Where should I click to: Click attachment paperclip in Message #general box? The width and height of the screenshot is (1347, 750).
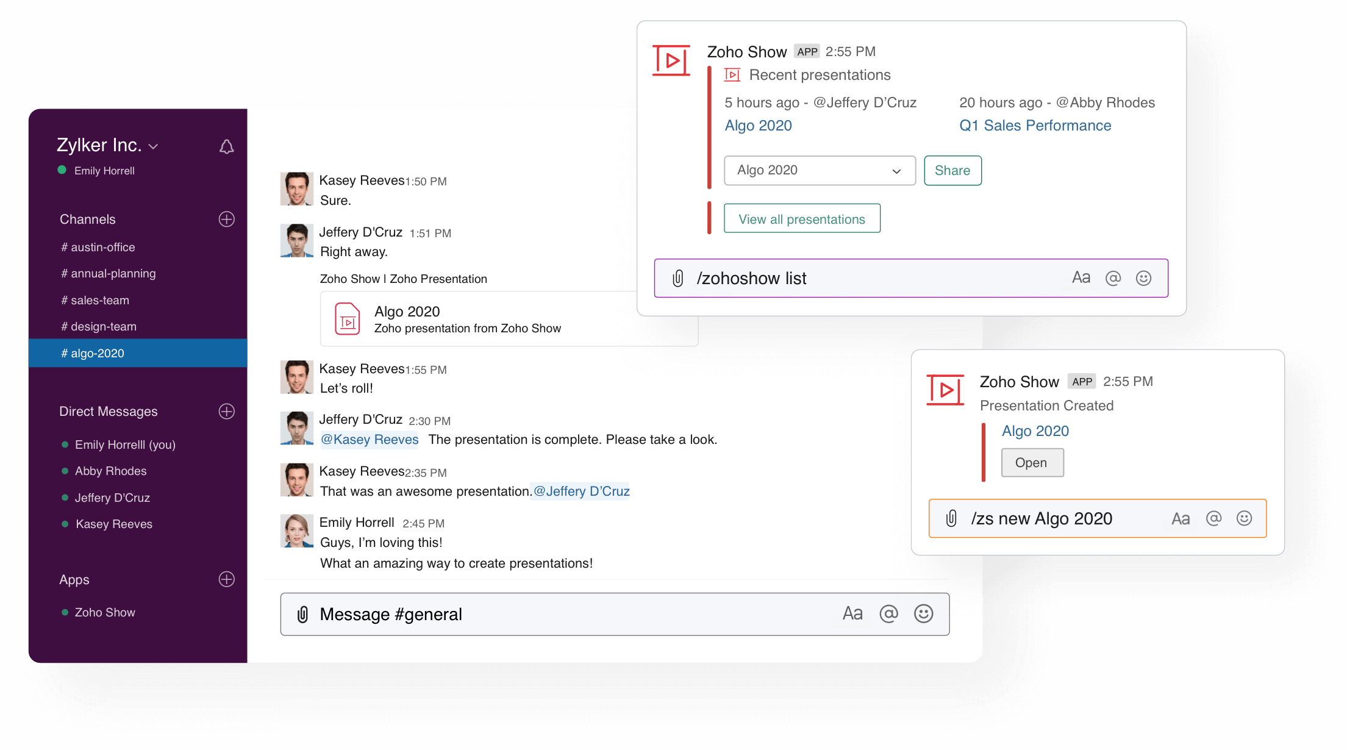[302, 614]
